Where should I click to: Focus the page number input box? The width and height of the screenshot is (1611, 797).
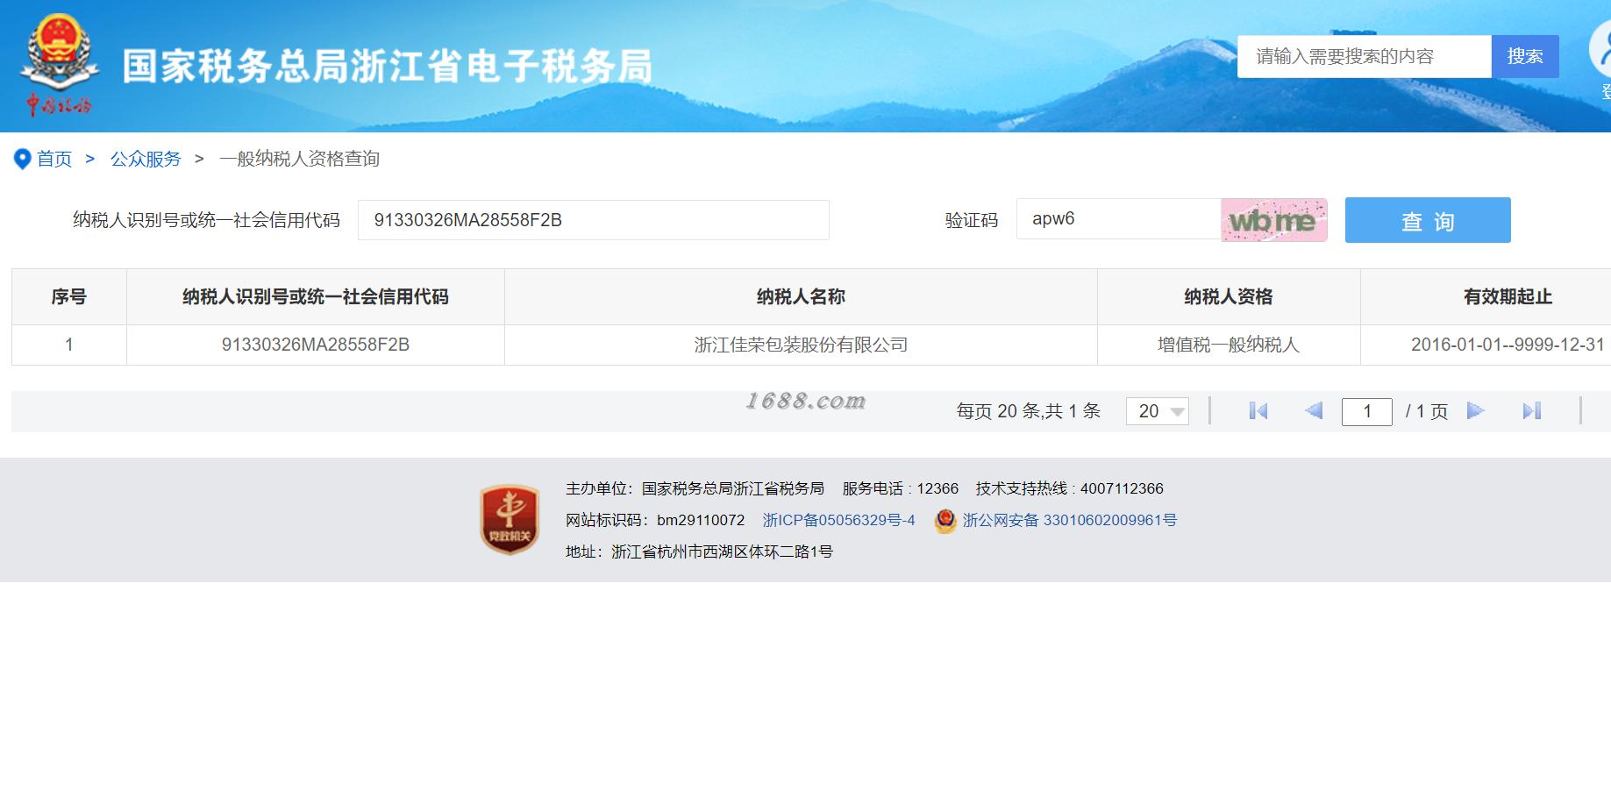pyautogui.click(x=1367, y=411)
